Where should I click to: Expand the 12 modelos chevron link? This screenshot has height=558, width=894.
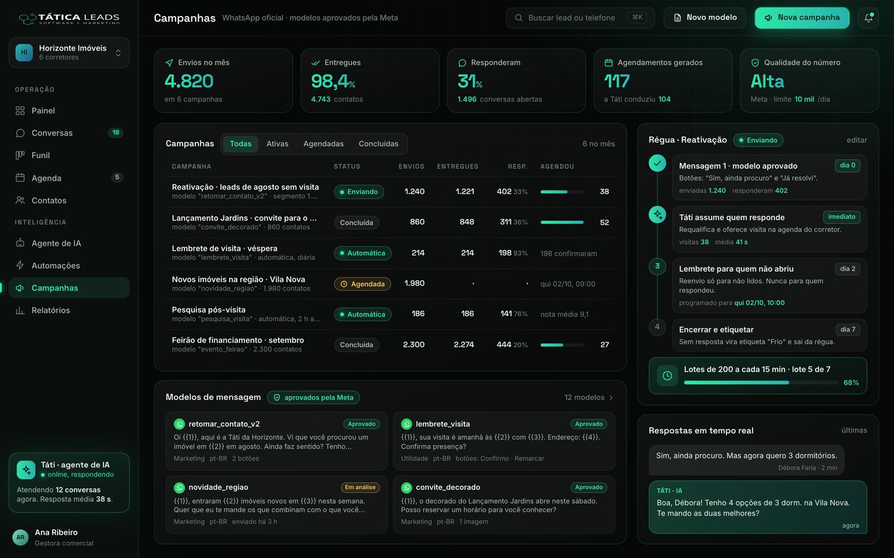(589, 397)
